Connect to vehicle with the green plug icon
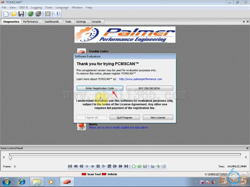 pos(31,14)
